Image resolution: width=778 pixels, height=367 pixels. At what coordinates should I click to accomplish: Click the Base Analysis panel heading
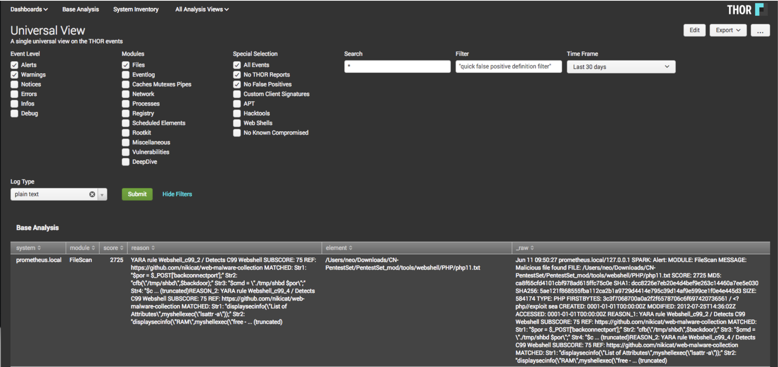(37, 228)
